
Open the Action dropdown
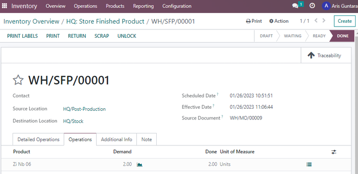(279, 21)
